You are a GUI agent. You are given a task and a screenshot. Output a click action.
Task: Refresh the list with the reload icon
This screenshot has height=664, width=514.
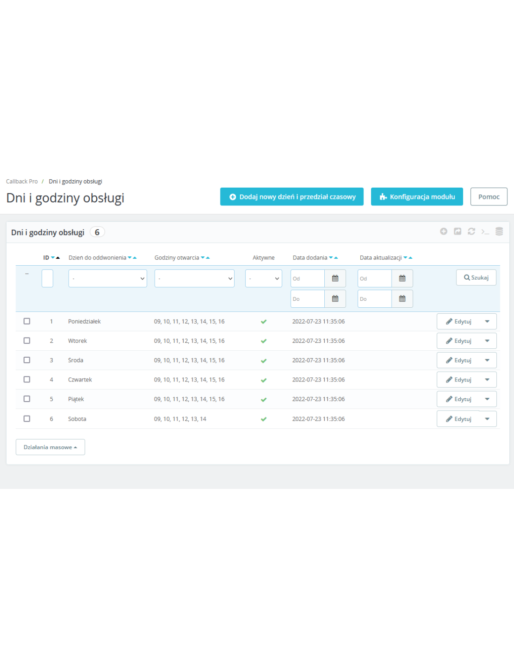(x=471, y=232)
